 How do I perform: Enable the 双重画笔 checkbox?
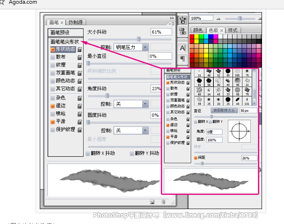53,73
